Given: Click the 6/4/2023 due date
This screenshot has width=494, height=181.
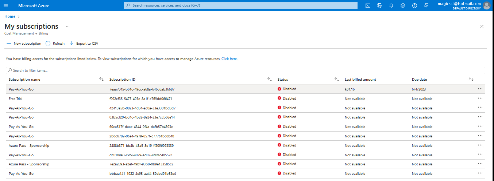Looking at the screenshot, I should click(419, 89).
